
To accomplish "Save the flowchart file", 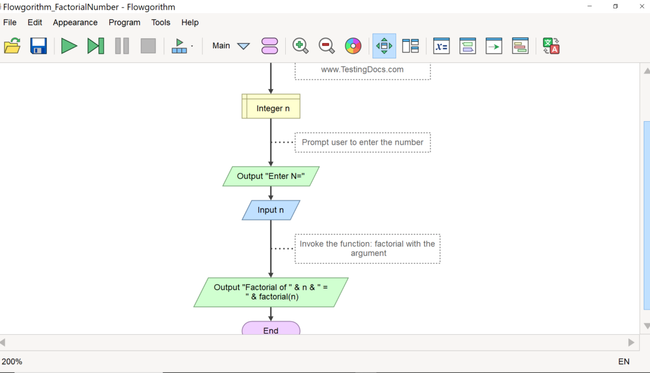I will coord(38,46).
